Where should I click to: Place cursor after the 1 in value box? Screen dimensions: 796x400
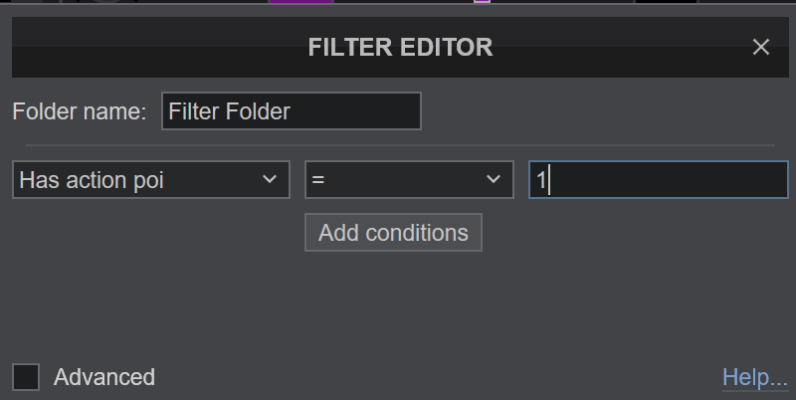549,180
